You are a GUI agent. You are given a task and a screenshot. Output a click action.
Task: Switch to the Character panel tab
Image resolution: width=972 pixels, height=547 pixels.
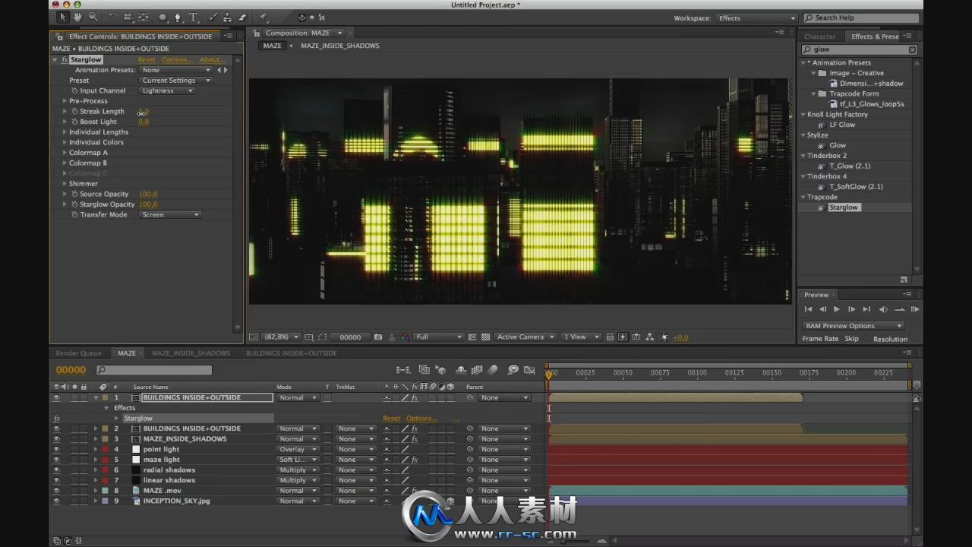click(x=820, y=36)
